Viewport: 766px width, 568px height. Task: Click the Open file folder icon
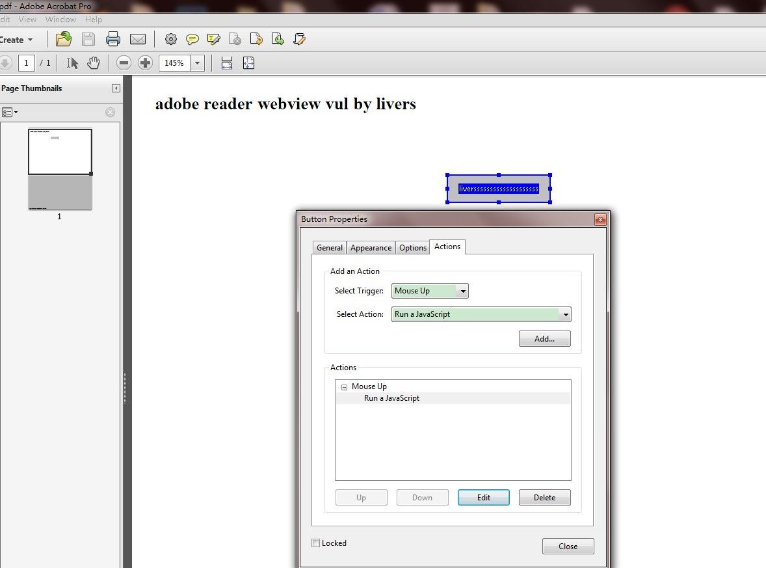(x=63, y=39)
